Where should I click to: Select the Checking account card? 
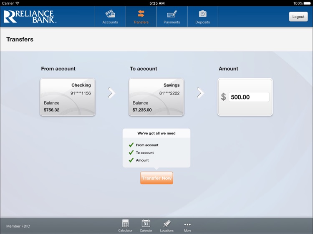[68, 97]
